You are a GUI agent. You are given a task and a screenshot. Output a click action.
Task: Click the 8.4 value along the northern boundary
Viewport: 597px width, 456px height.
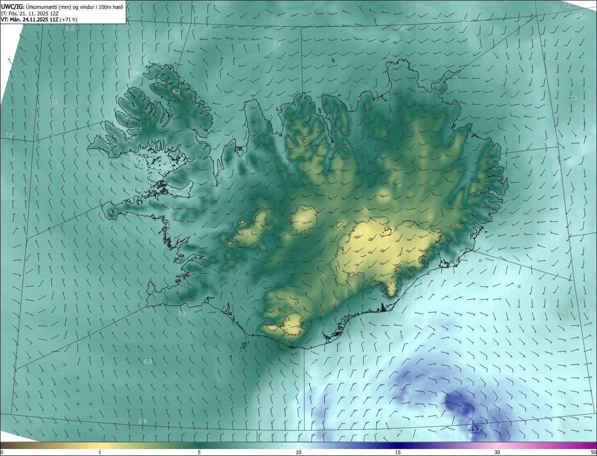465,22
